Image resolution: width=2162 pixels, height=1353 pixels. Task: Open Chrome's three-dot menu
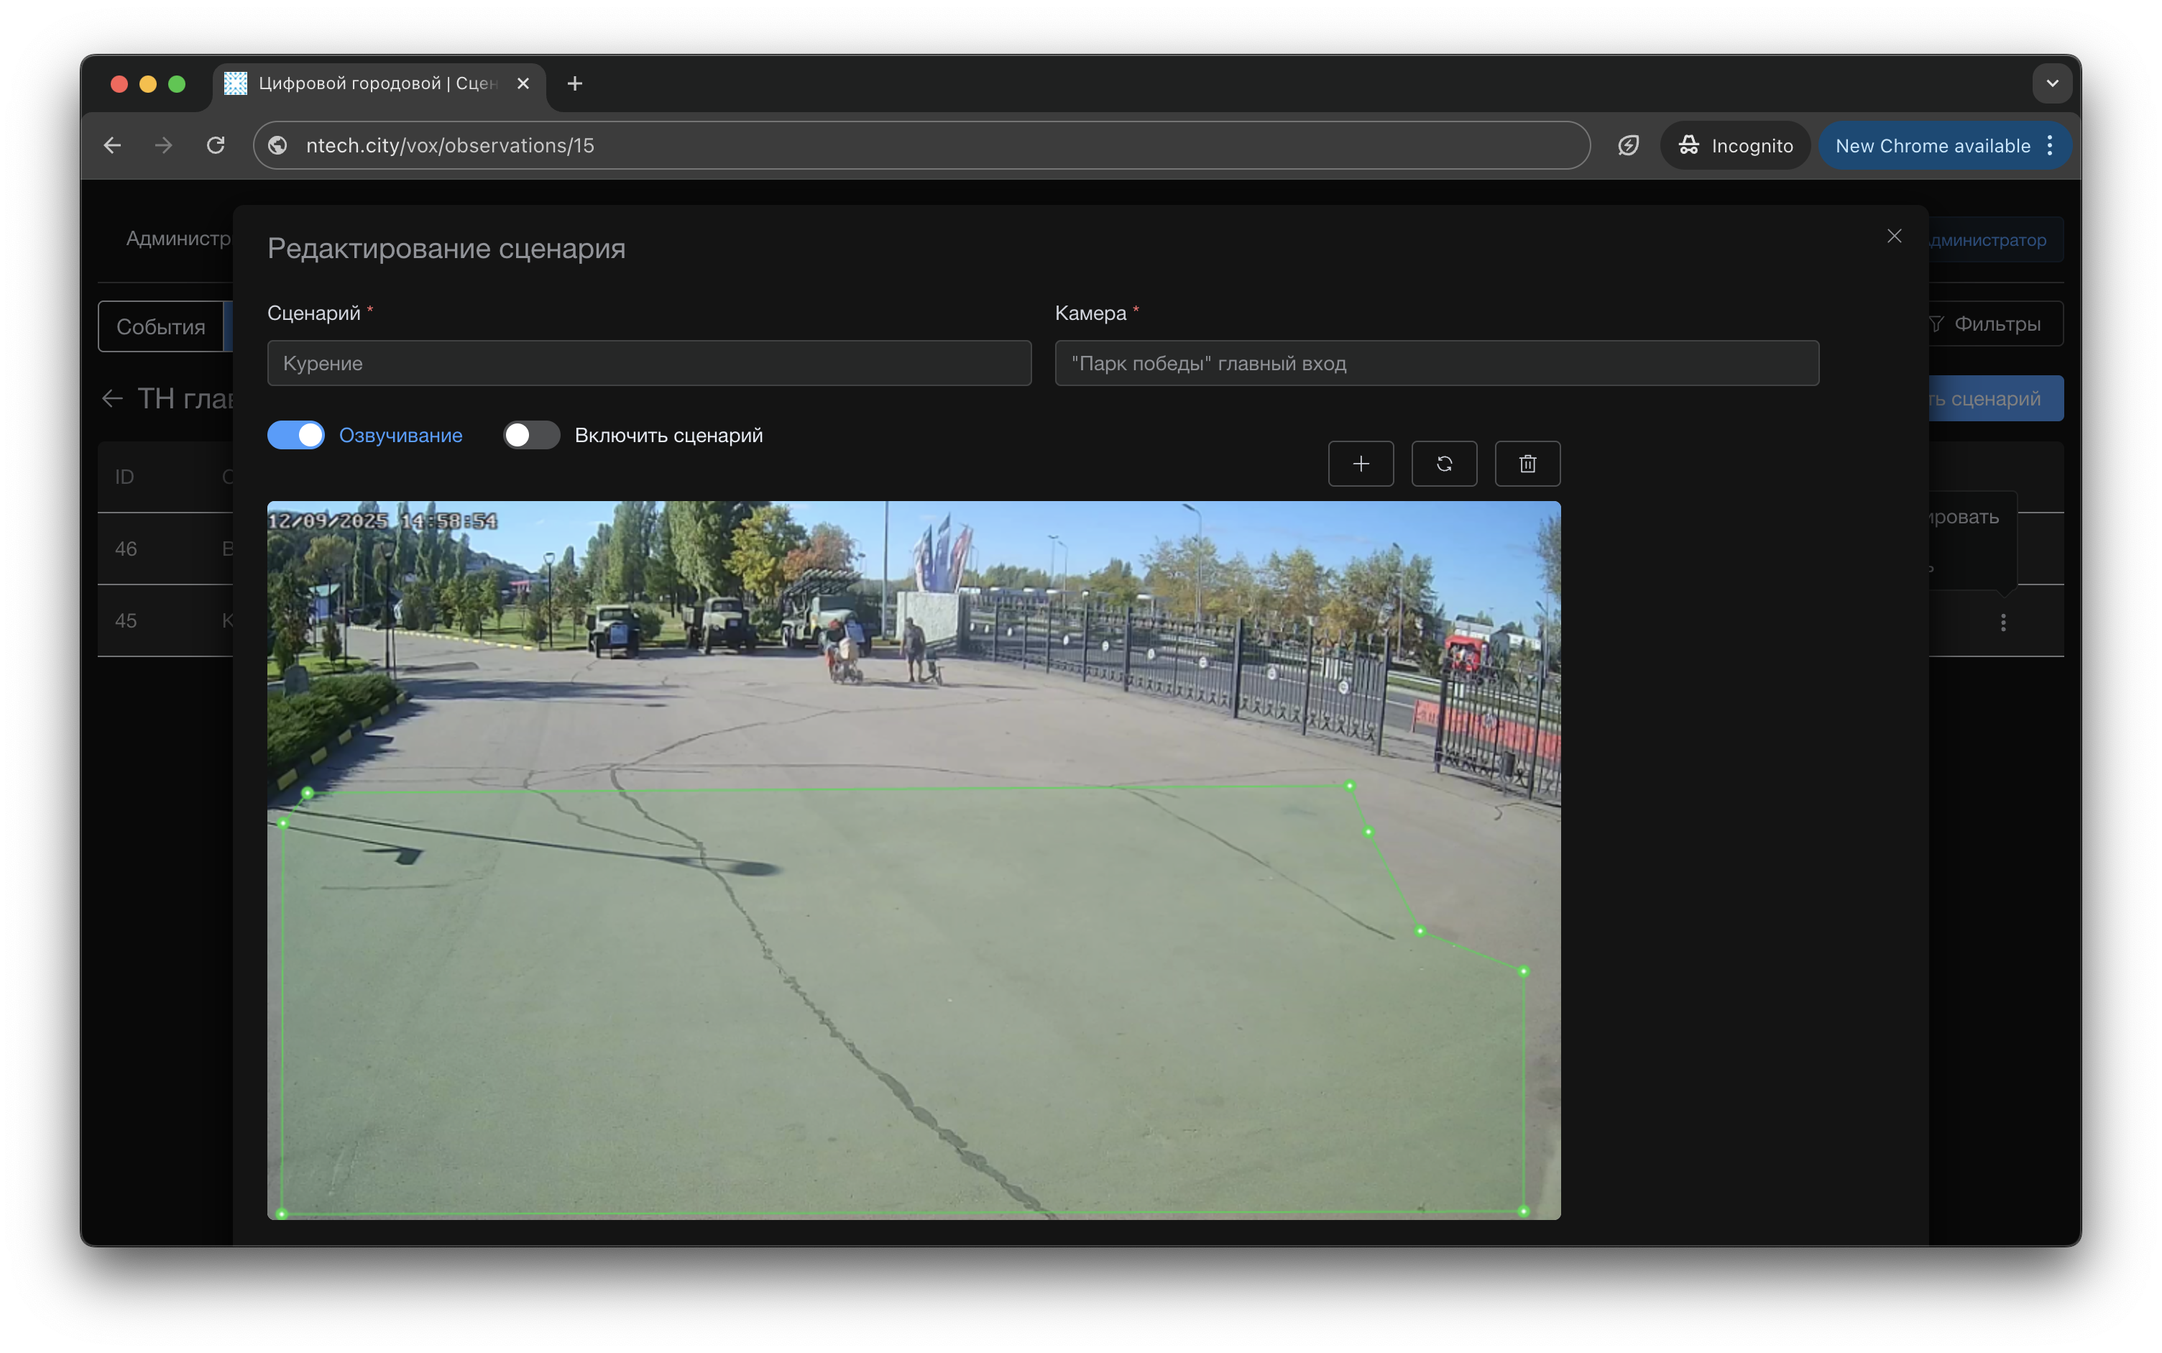2050,145
